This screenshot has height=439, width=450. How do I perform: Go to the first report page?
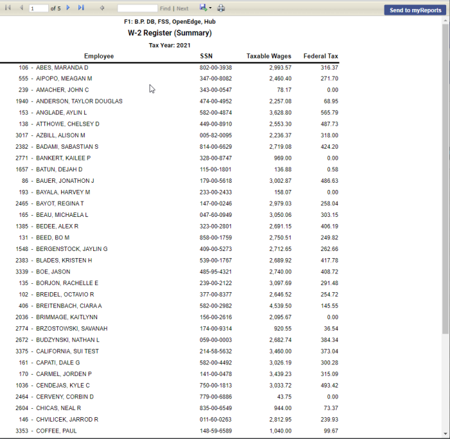pyautogui.click(x=8, y=8)
